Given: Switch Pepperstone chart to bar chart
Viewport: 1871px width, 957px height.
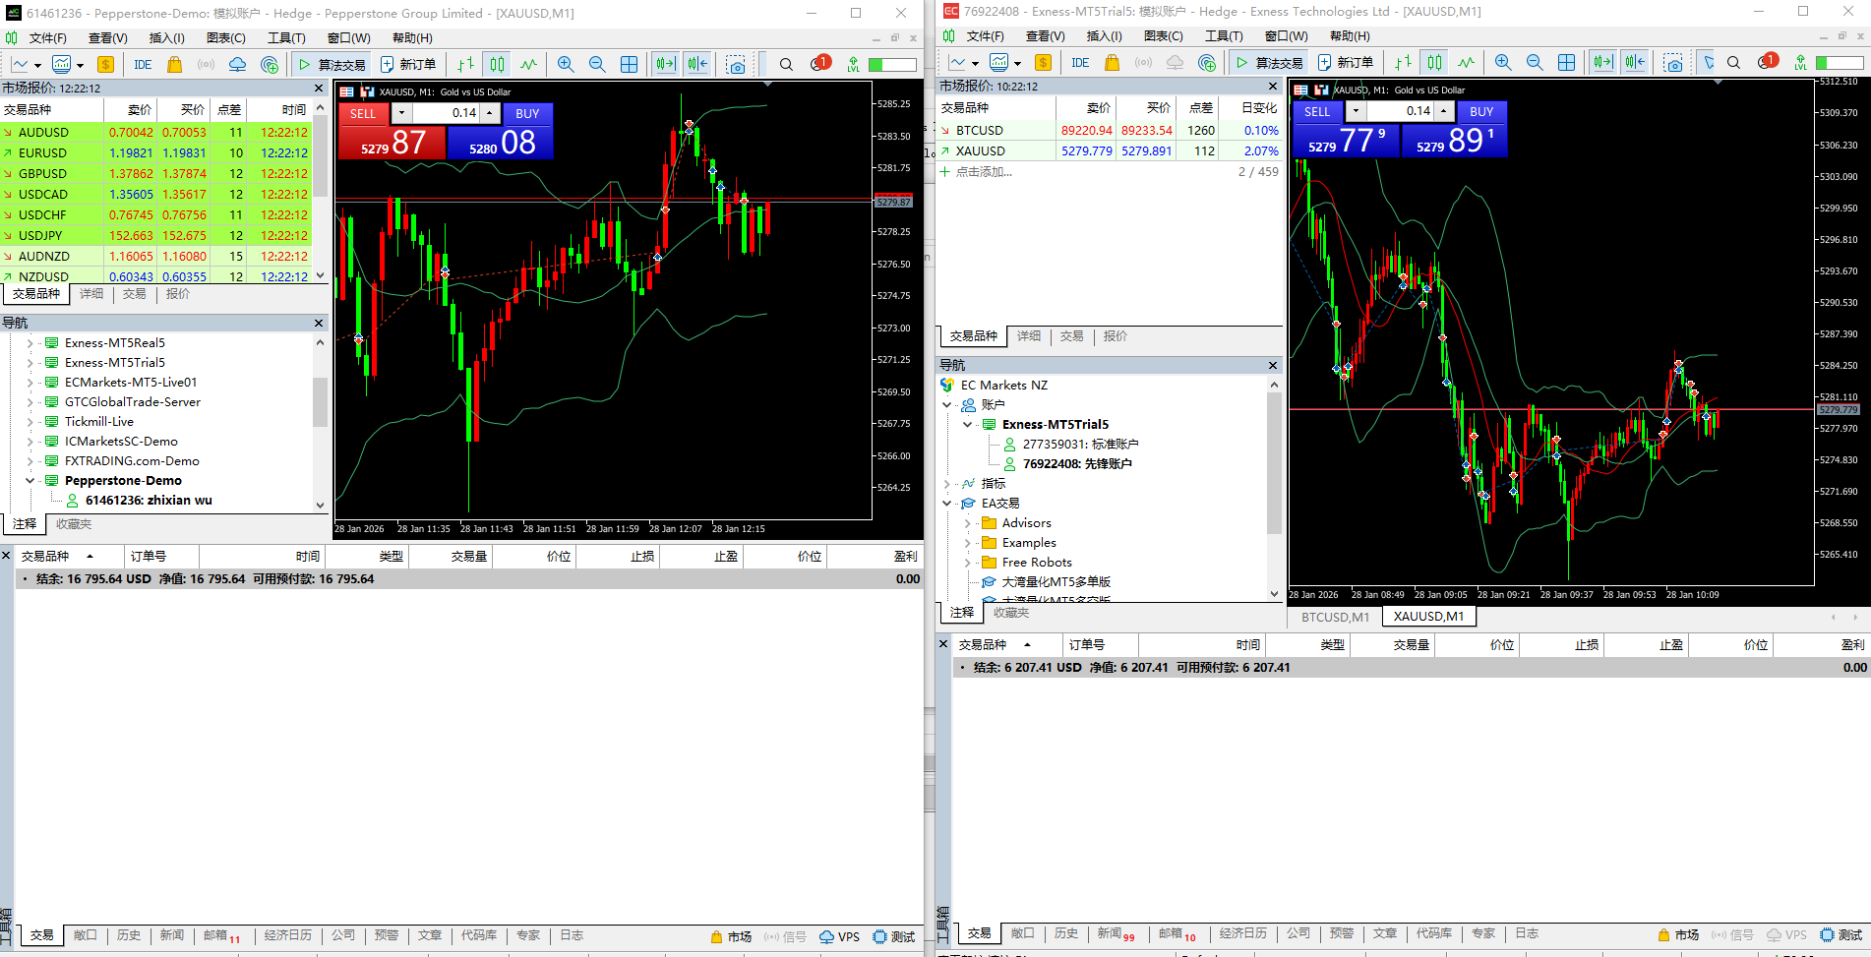Looking at the screenshot, I should point(465,65).
